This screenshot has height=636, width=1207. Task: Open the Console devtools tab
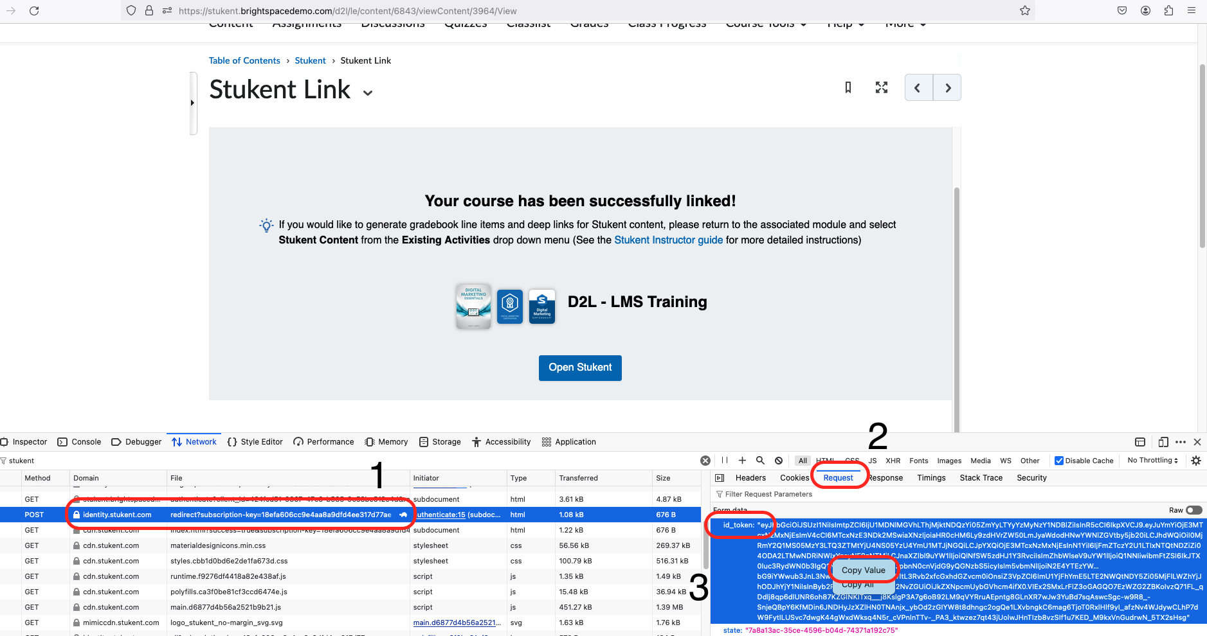[x=80, y=442]
